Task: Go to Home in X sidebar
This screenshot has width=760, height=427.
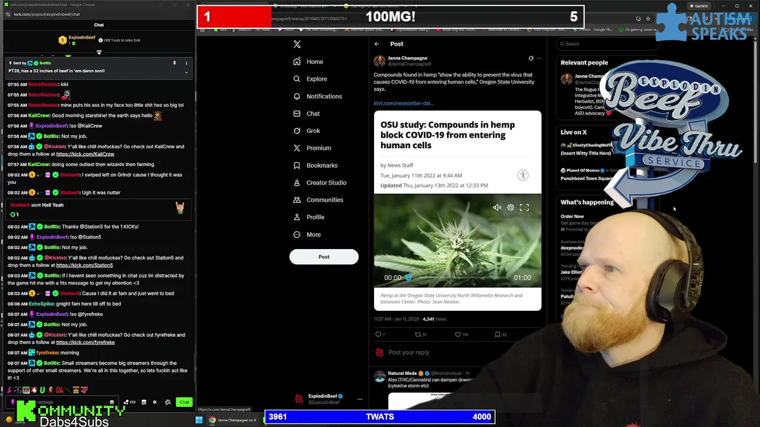Action: click(308, 62)
